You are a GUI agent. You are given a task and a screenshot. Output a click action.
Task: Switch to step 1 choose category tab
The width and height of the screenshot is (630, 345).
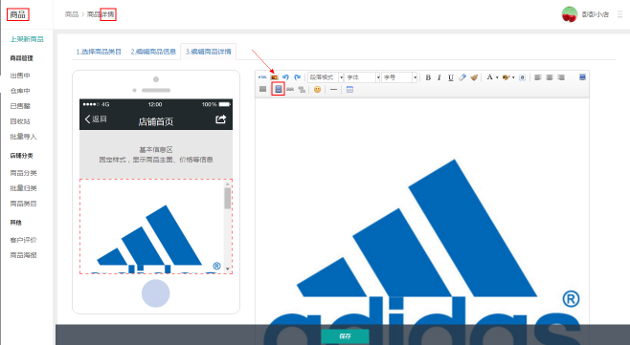pyautogui.click(x=99, y=52)
